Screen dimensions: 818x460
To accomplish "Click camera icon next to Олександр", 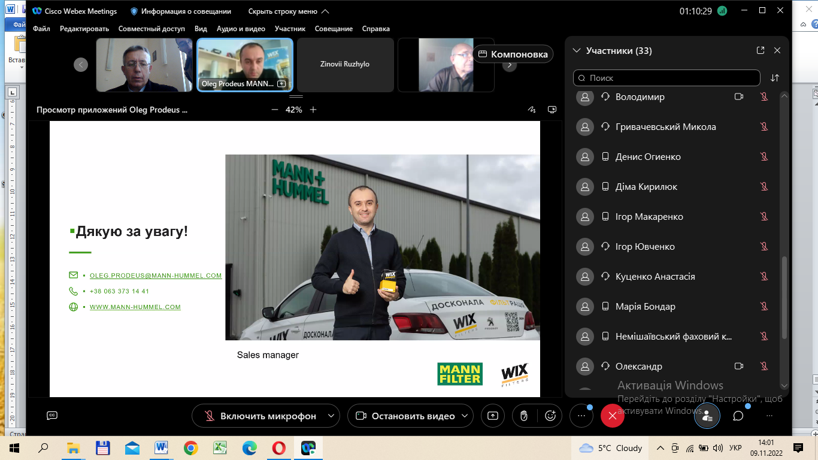I will click(739, 367).
